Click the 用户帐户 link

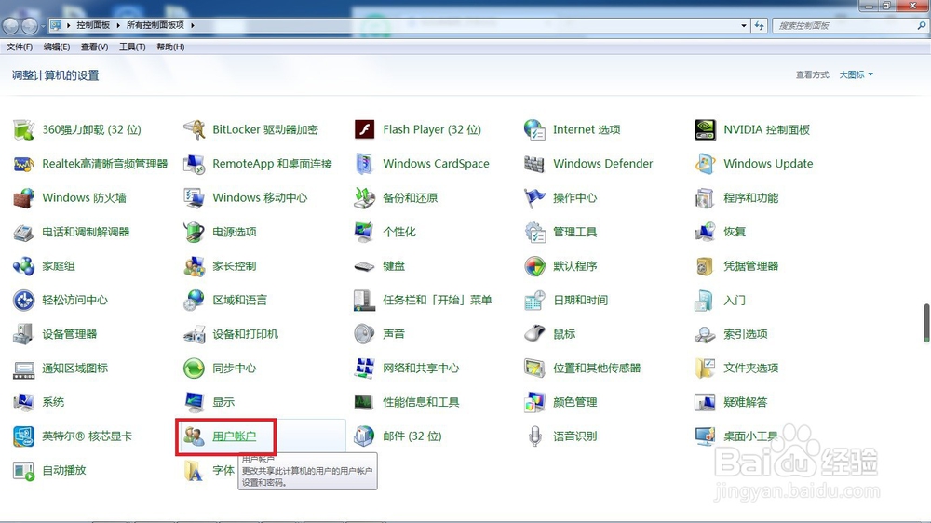(234, 436)
